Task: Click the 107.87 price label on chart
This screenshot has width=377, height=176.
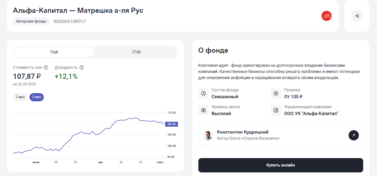Action: point(171,124)
